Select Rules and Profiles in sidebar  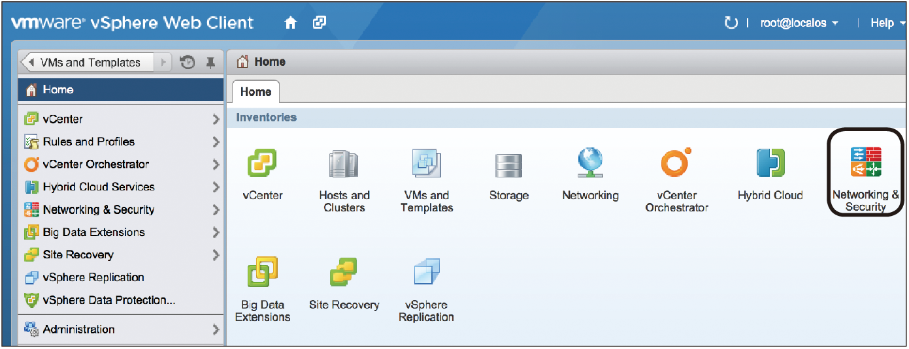tap(121, 142)
